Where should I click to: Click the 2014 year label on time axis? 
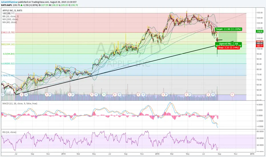(x=63, y=154)
